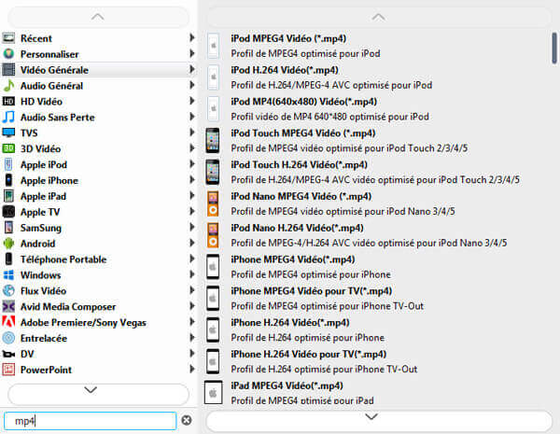Click the mp4 search input field

[89, 421]
